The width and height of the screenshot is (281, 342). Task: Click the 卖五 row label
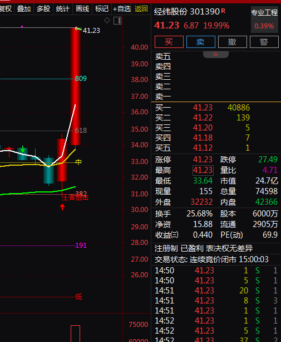[x=163, y=56]
